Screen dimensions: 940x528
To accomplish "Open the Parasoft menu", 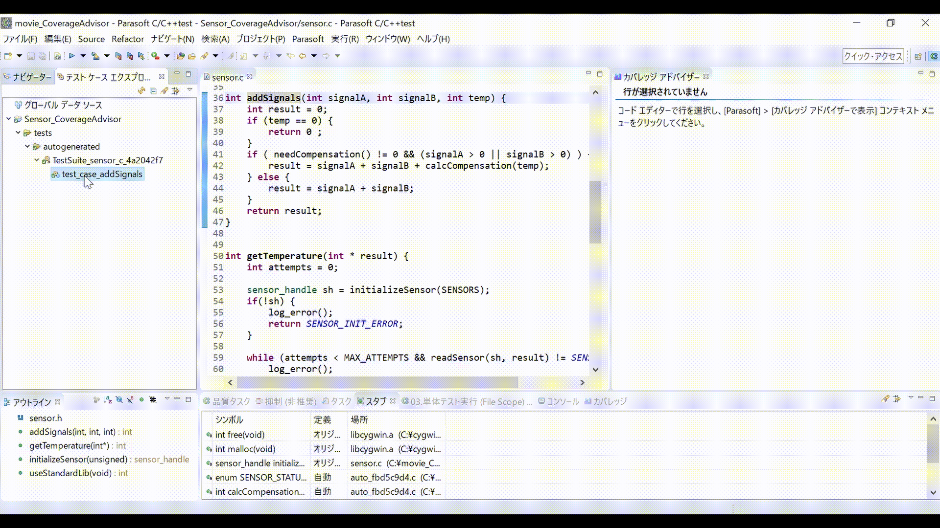I will (308, 39).
